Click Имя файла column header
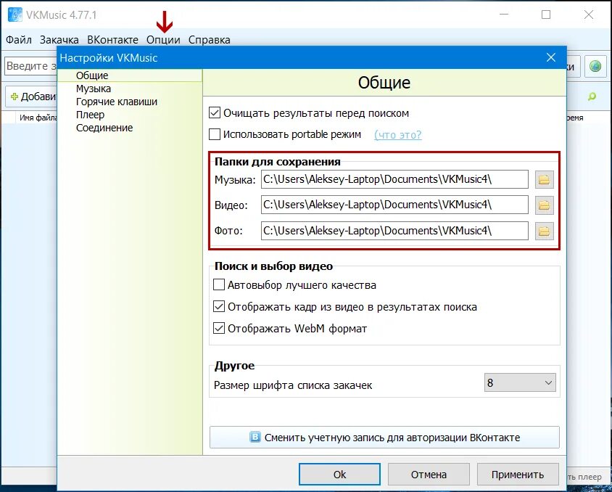Image resolution: width=612 pixels, height=492 pixels. click(38, 118)
